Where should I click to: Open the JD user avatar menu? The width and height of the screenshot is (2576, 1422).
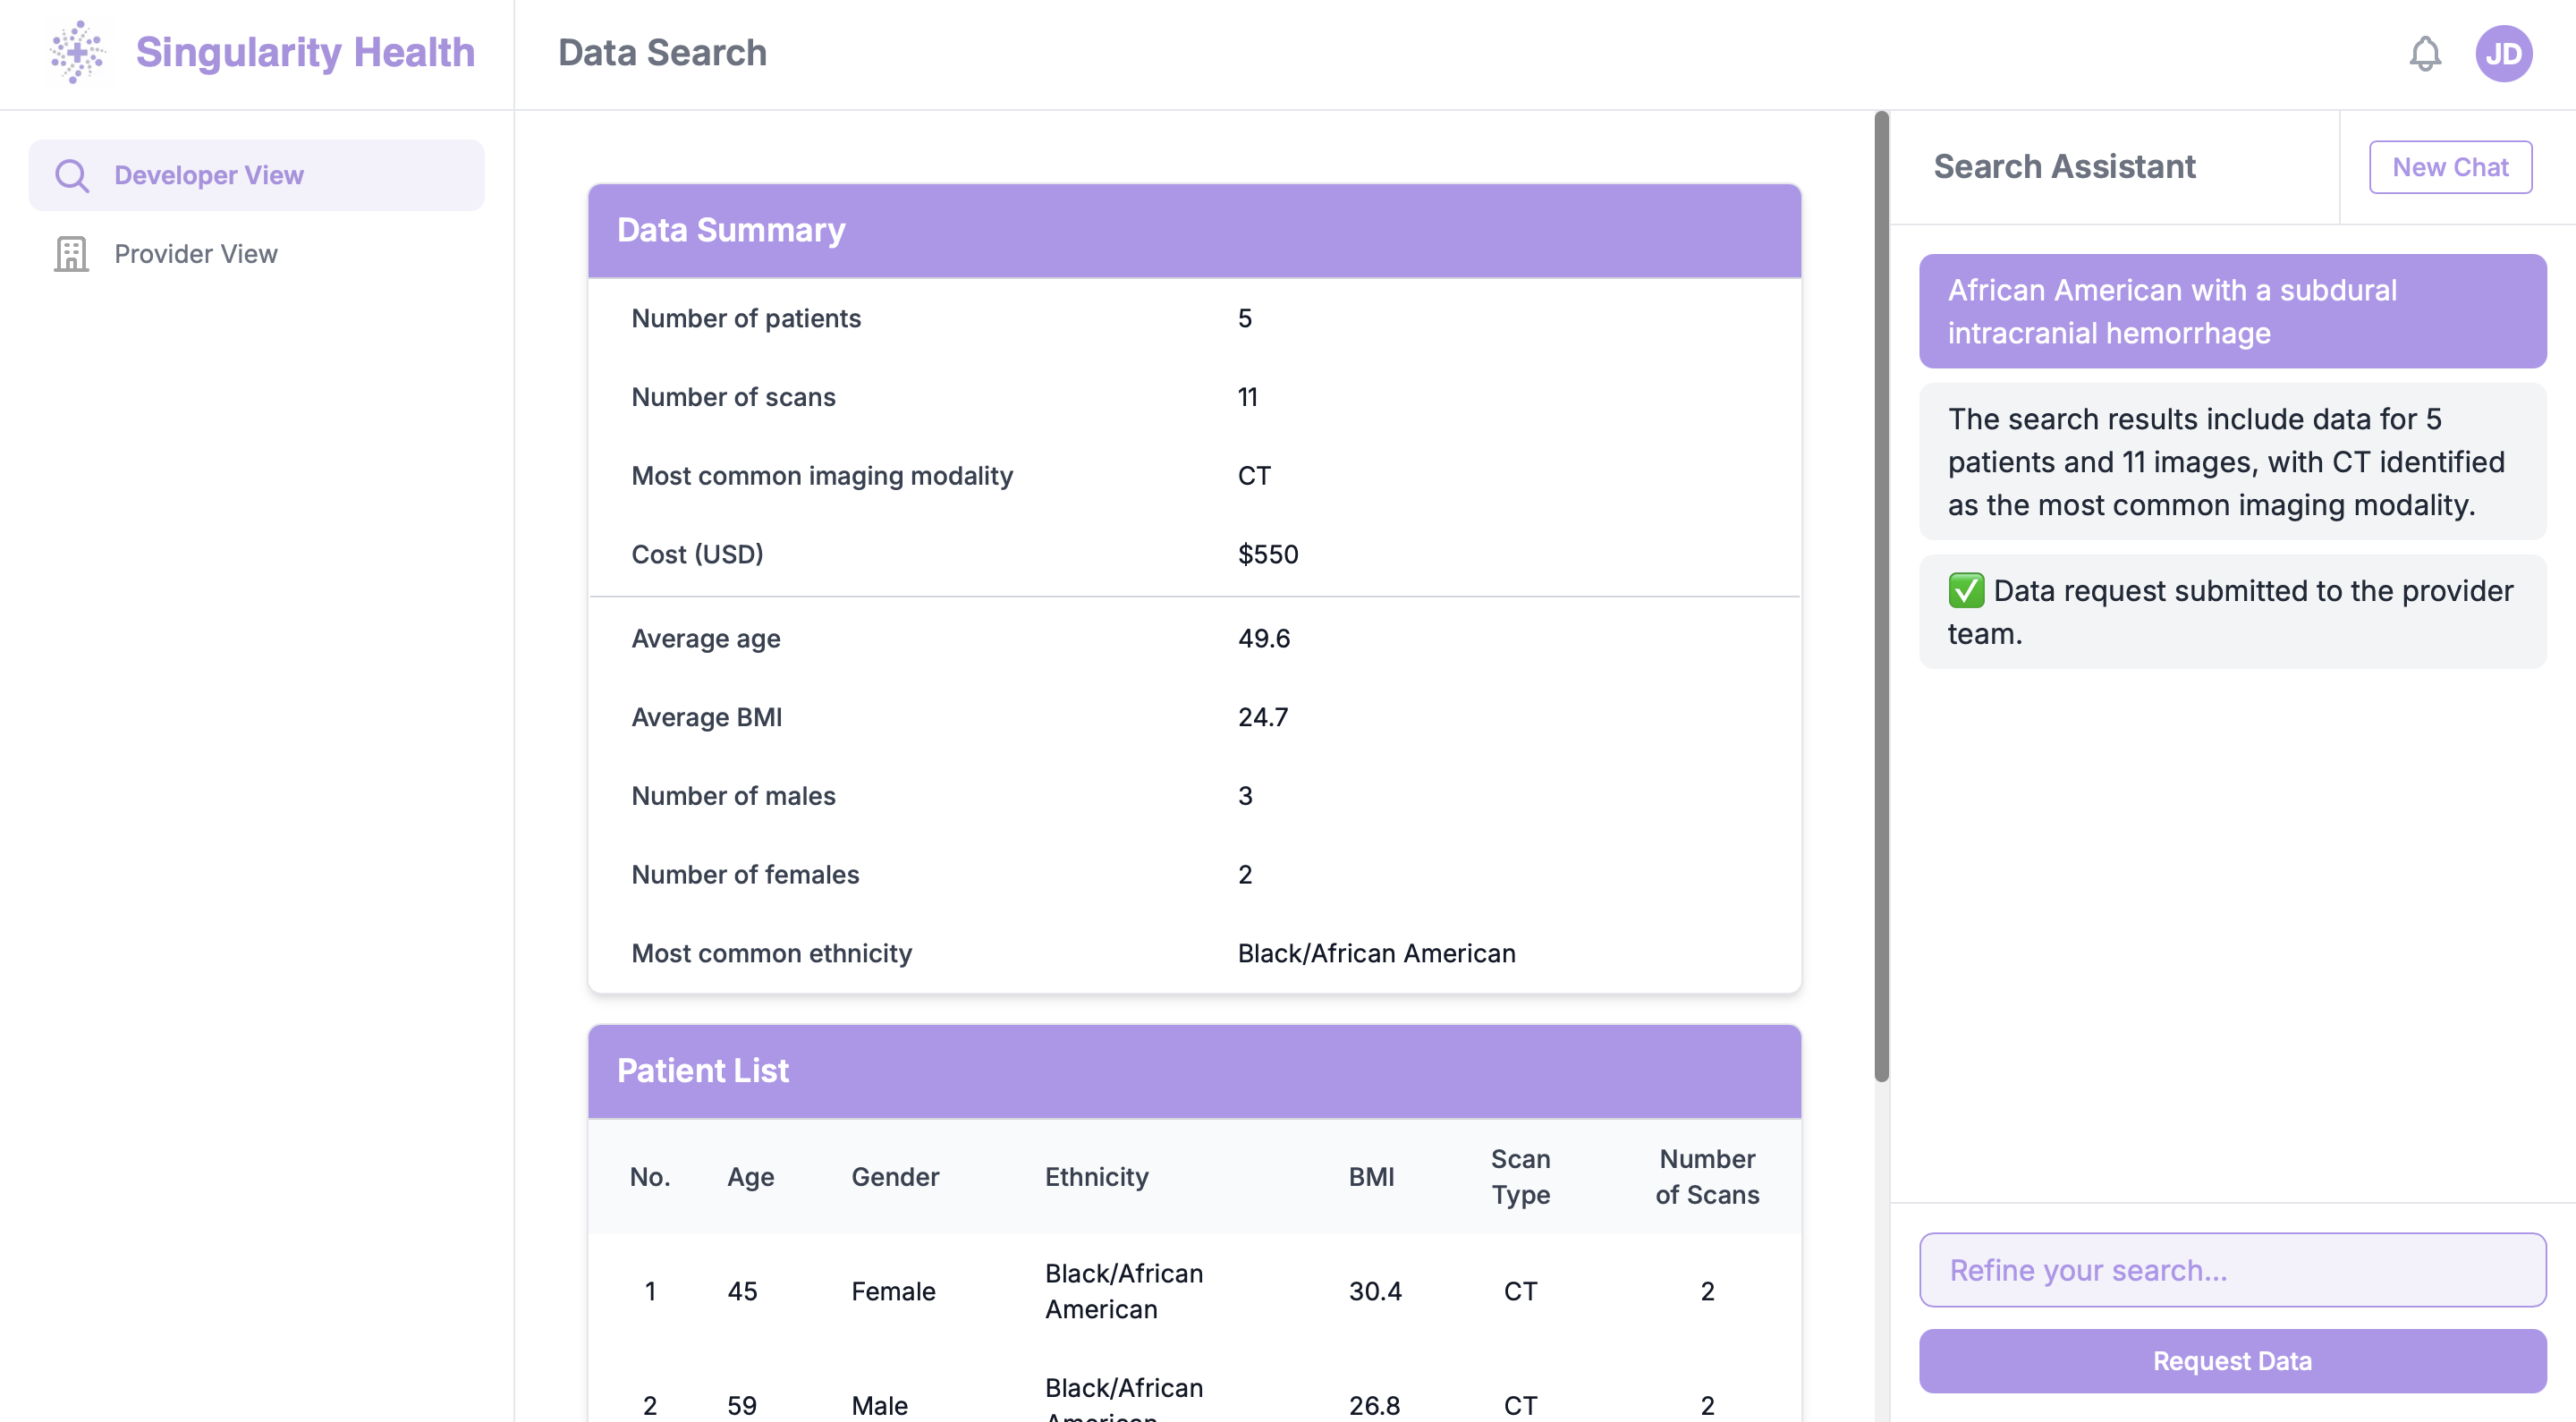pos(2503,53)
